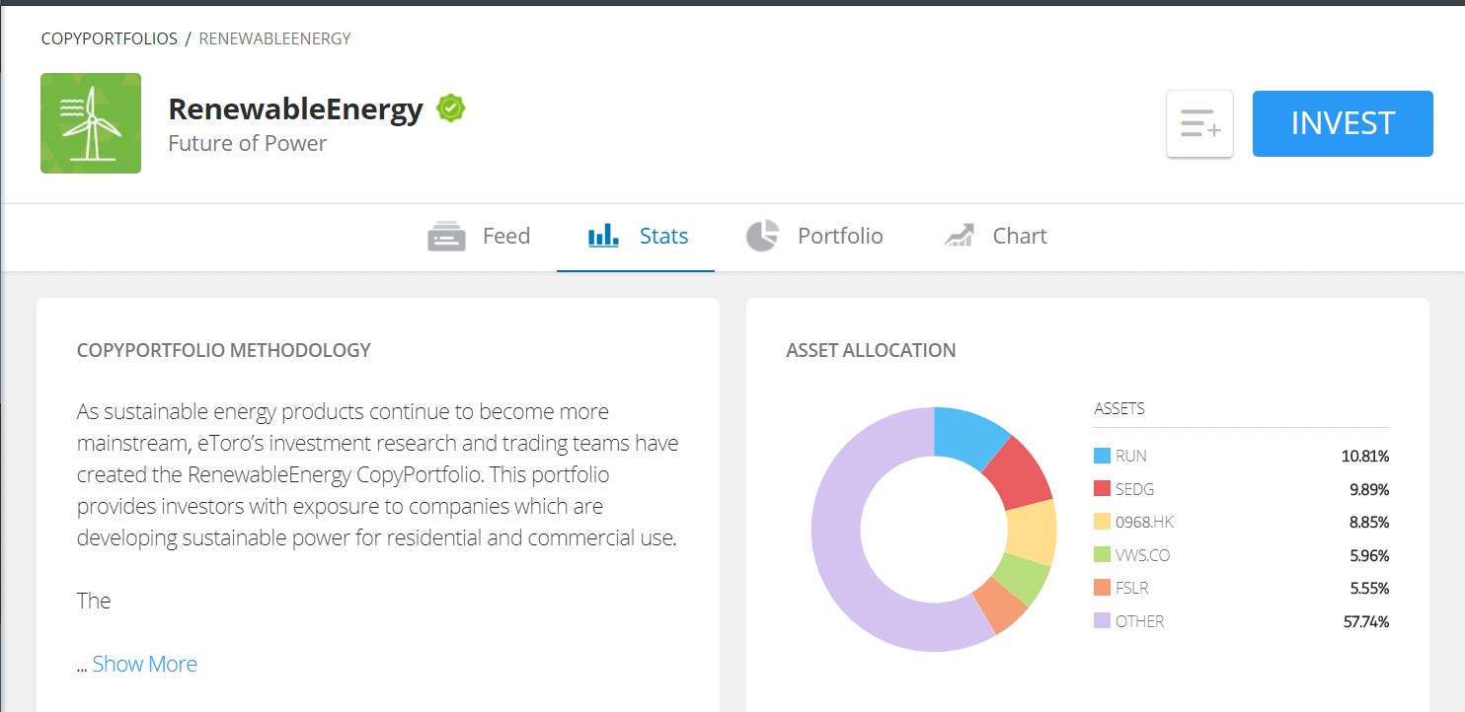Open the COPYPORTFOLIOS breadcrumb link

coord(109,38)
